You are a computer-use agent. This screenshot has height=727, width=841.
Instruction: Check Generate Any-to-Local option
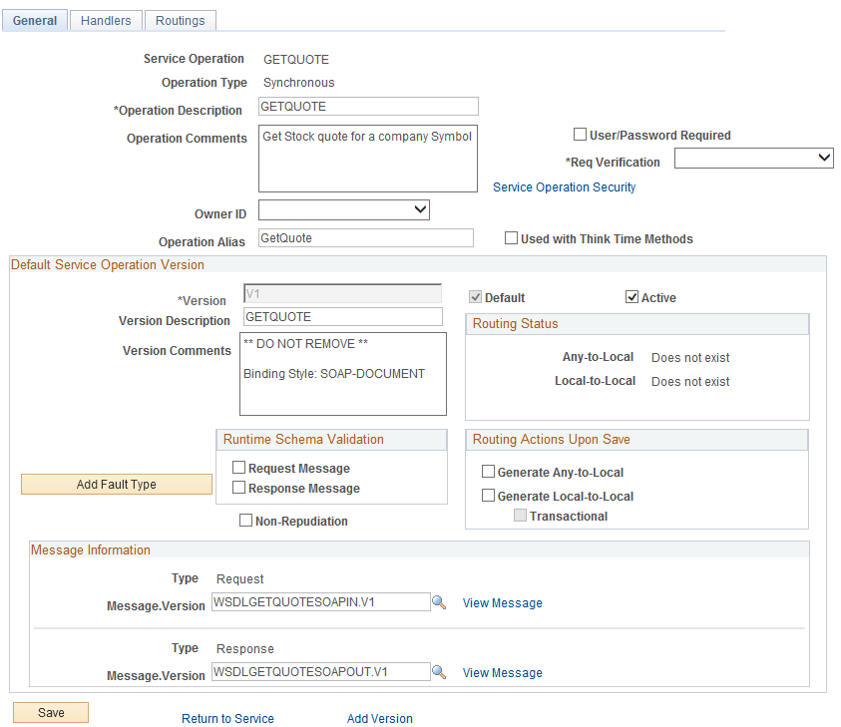488,472
